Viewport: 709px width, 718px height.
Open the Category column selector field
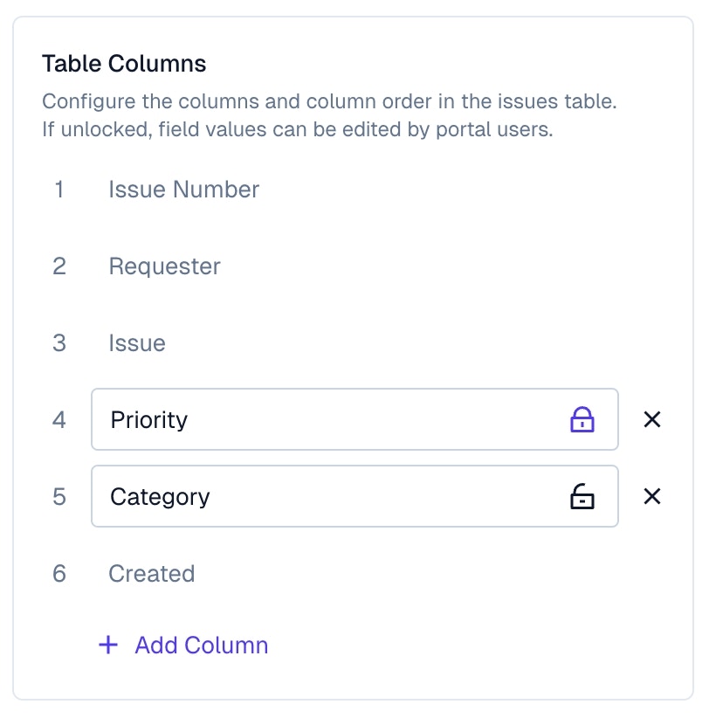332,497
